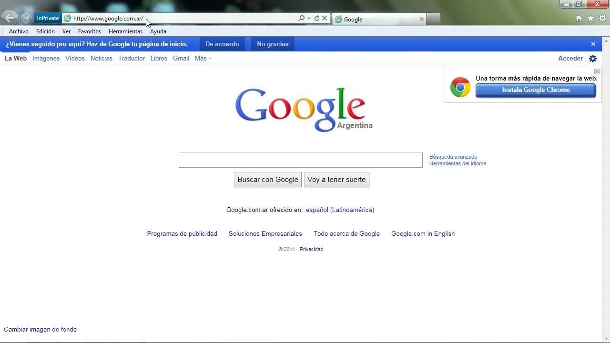
Task: Open Videos search link
Action: pyautogui.click(x=75, y=58)
